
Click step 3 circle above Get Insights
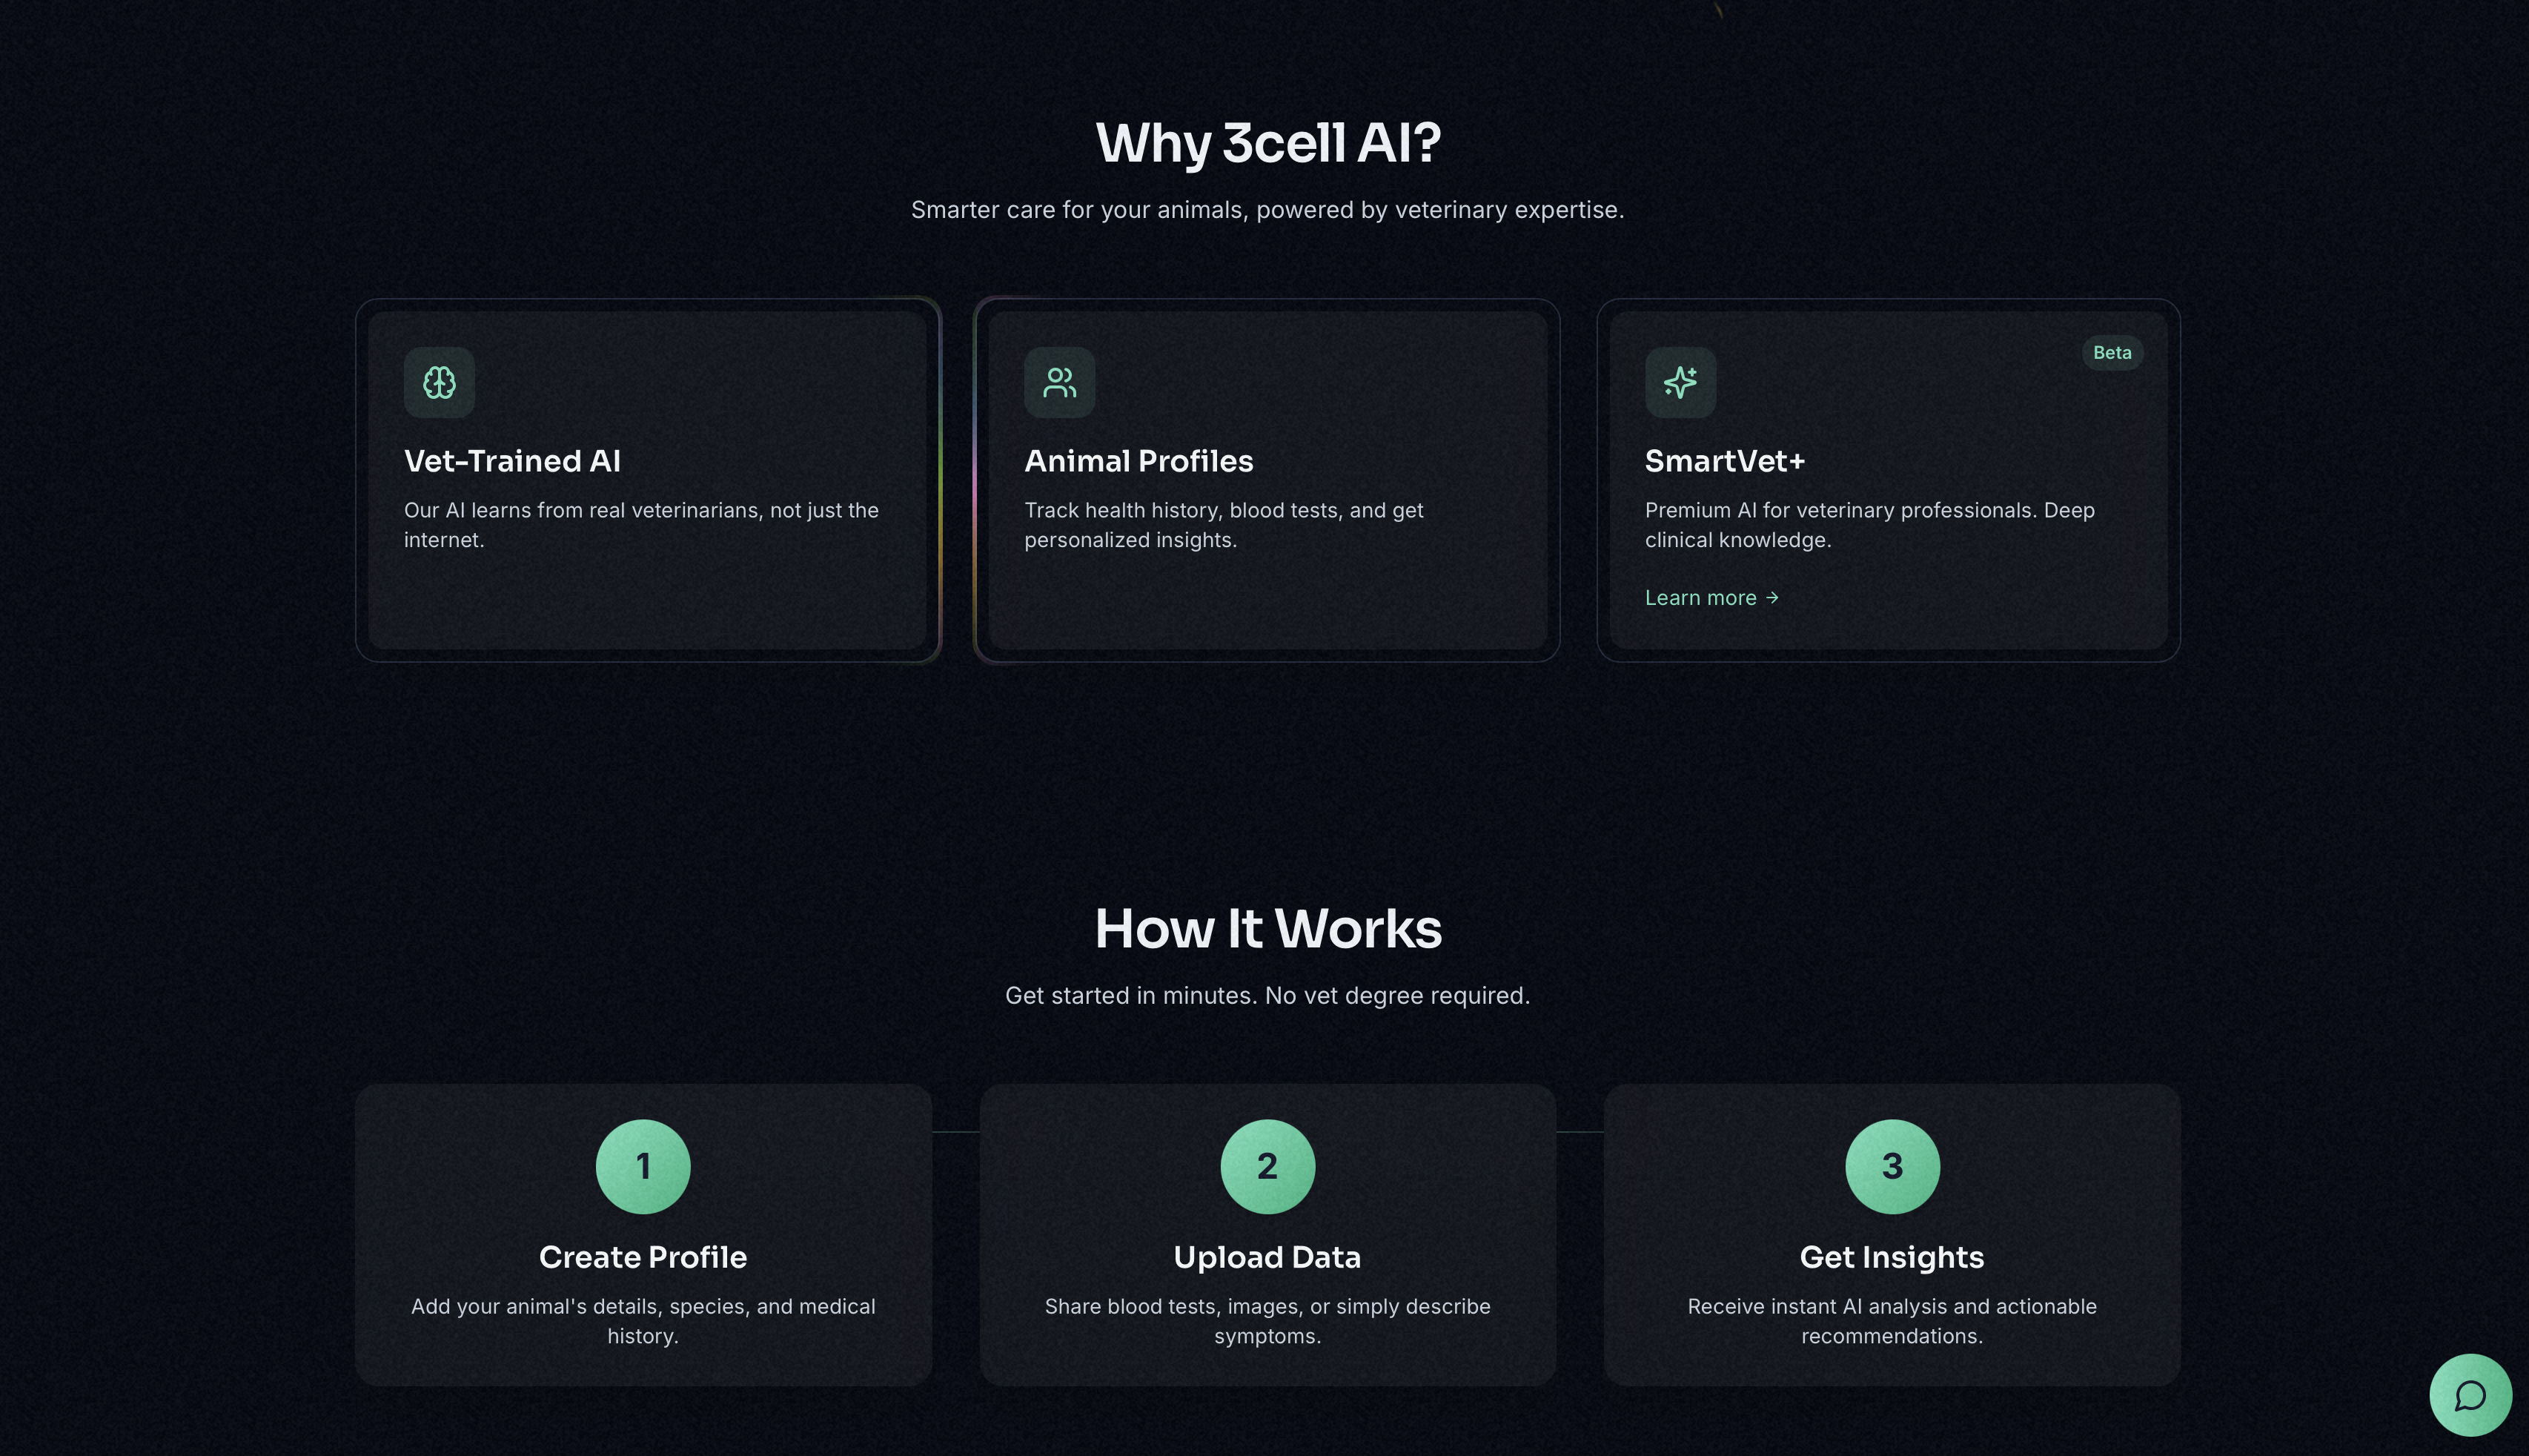point(1890,1165)
